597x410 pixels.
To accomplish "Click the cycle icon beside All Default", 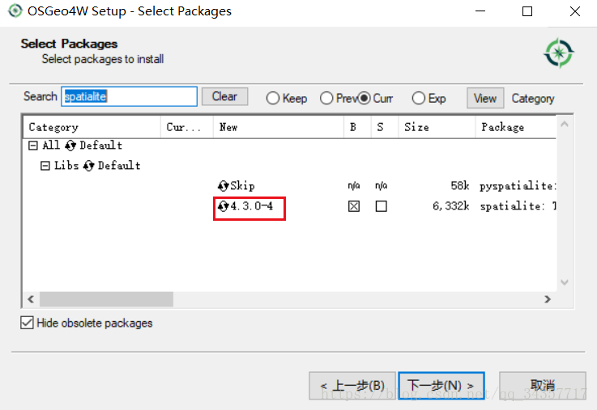I will coord(70,146).
